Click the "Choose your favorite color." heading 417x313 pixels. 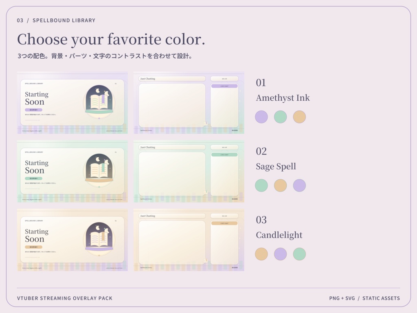point(111,40)
